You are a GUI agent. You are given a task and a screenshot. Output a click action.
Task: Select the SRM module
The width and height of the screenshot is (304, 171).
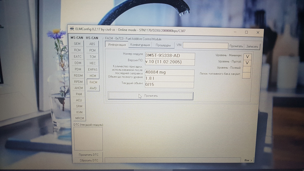point(79,106)
